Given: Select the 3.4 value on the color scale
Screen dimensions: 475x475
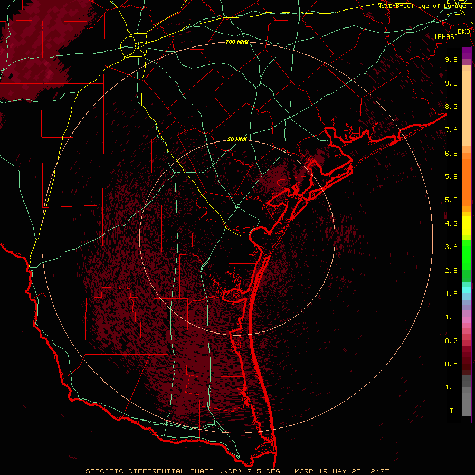Looking at the screenshot, I should 451,247.
